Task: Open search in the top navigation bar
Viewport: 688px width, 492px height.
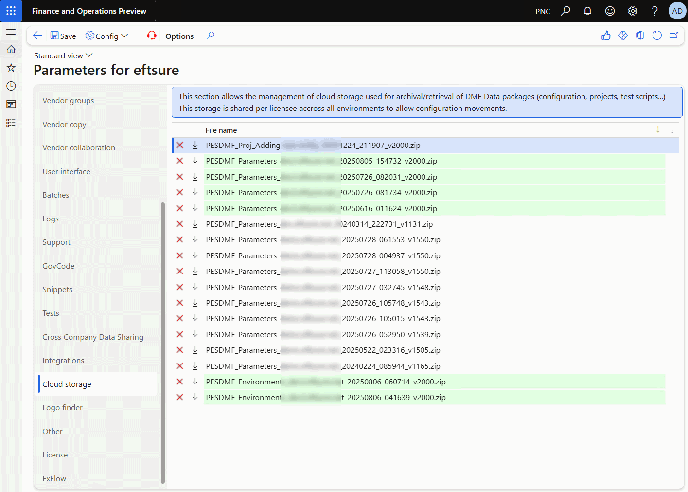Action: coord(565,11)
